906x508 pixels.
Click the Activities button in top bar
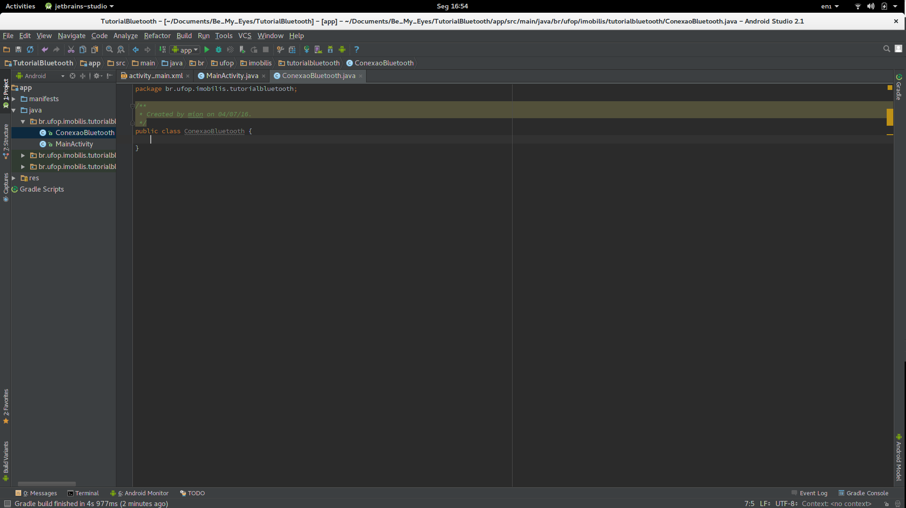pyautogui.click(x=20, y=6)
